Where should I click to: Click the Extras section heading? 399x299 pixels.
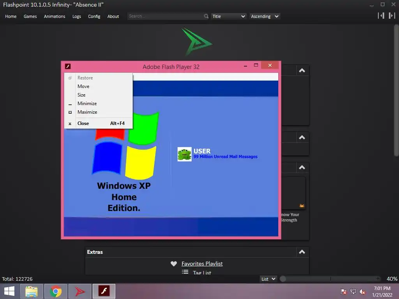click(95, 252)
